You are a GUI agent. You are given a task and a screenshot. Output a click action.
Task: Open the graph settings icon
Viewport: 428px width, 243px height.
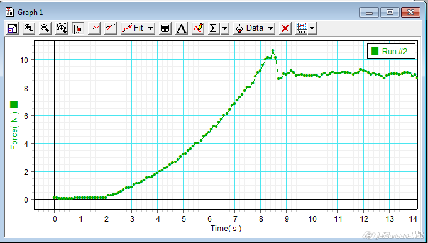click(x=302, y=28)
